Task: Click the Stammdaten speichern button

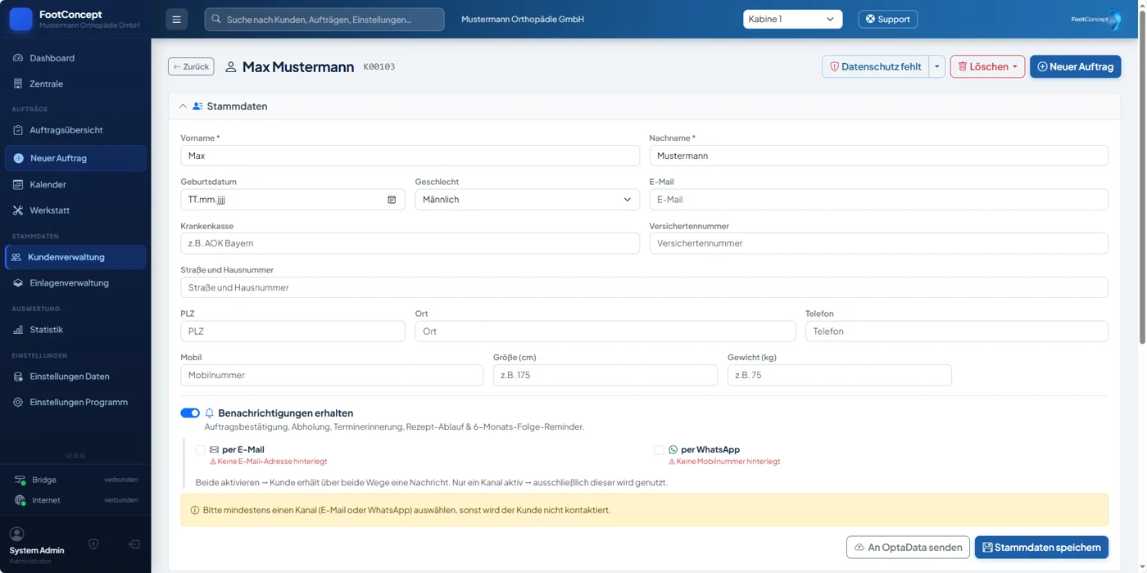Action: click(x=1041, y=547)
